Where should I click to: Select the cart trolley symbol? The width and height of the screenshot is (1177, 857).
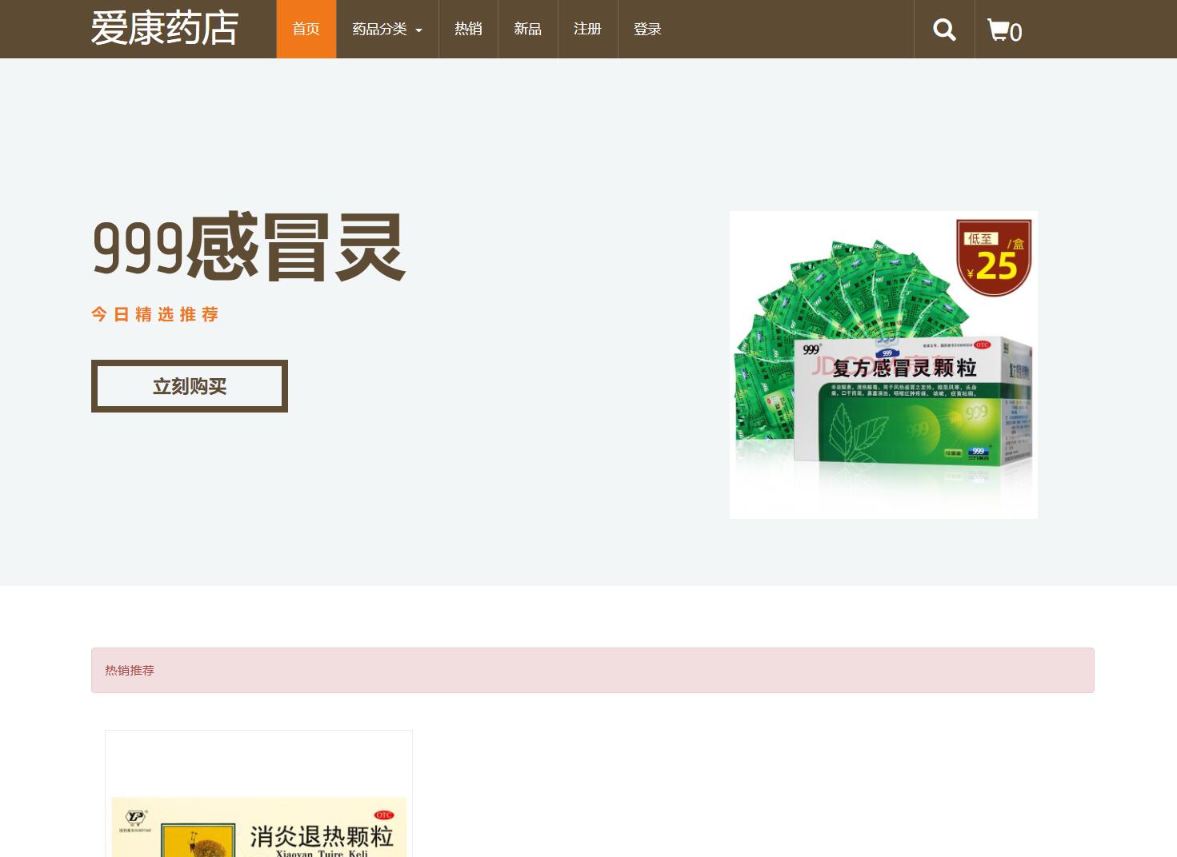coord(998,30)
